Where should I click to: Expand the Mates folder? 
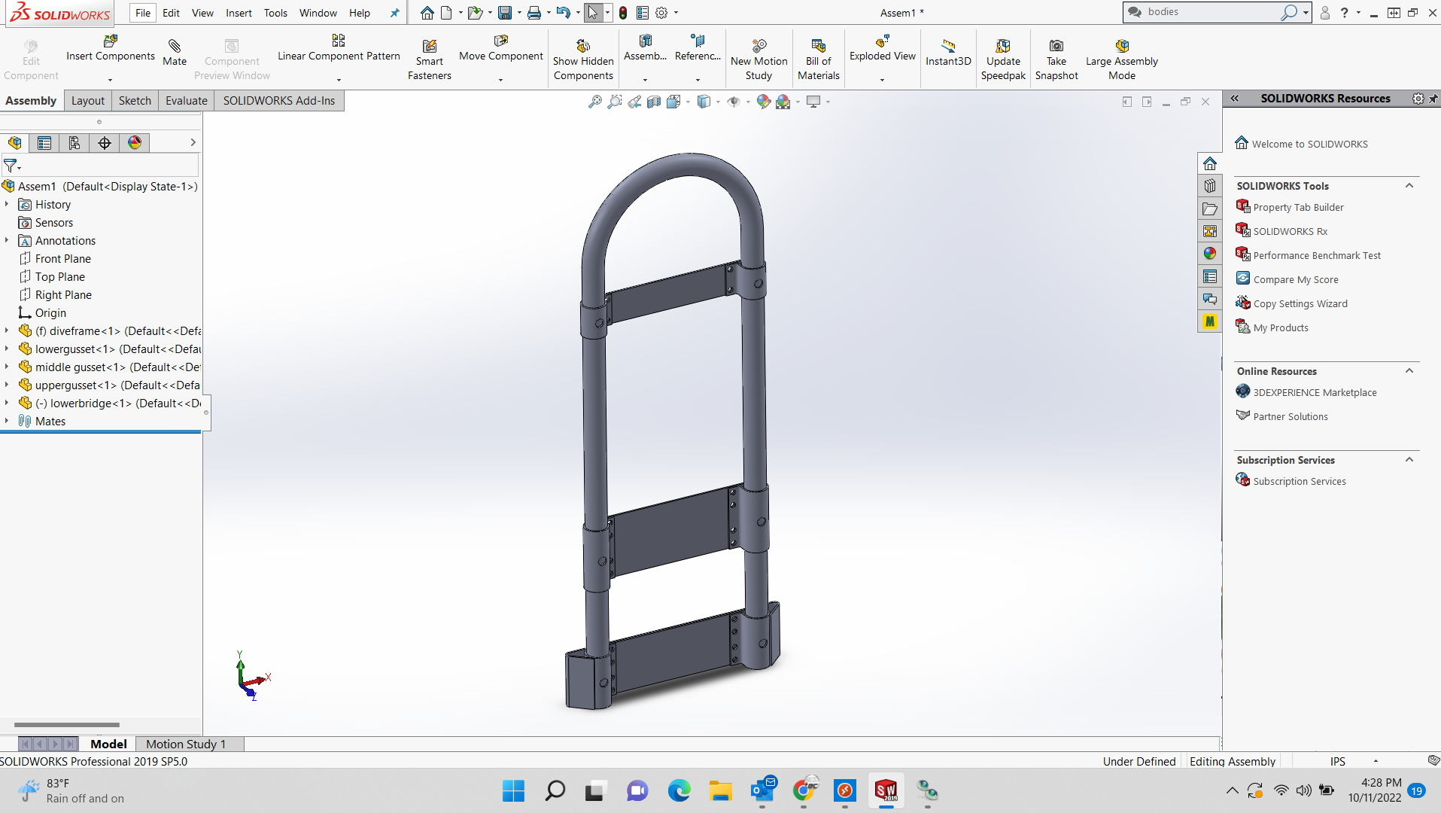[x=7, y=421]
